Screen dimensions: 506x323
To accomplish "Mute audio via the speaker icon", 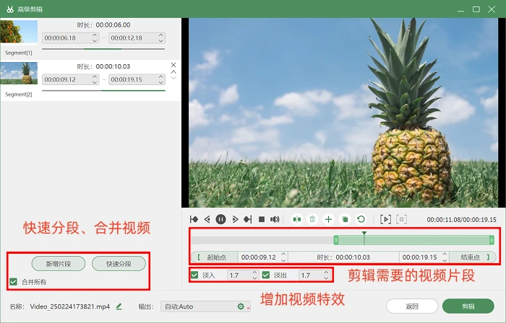I will click(275, 219).
